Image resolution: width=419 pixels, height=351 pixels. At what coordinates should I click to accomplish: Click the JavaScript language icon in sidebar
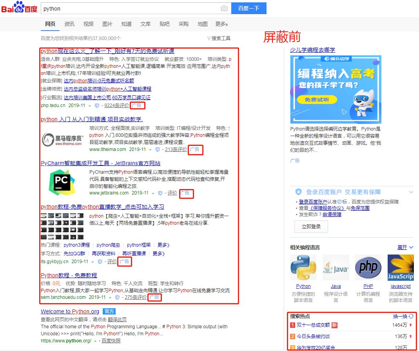pyautogui.click(x=400, y=267)
